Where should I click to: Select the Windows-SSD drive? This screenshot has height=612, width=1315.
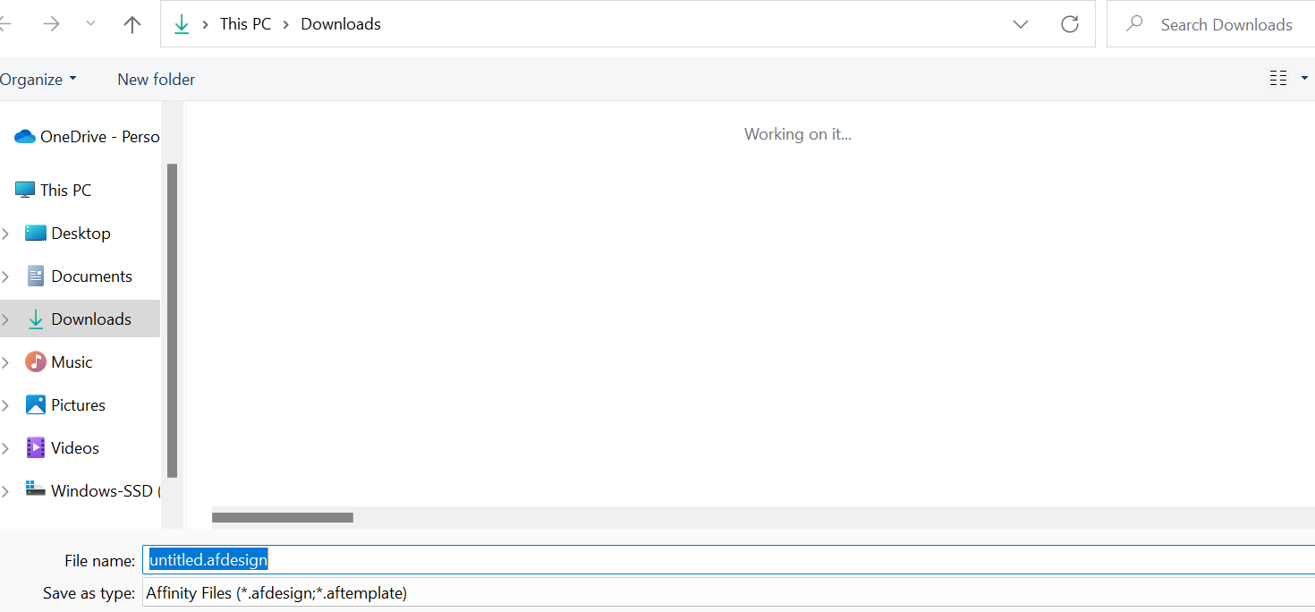click(98, 490)
